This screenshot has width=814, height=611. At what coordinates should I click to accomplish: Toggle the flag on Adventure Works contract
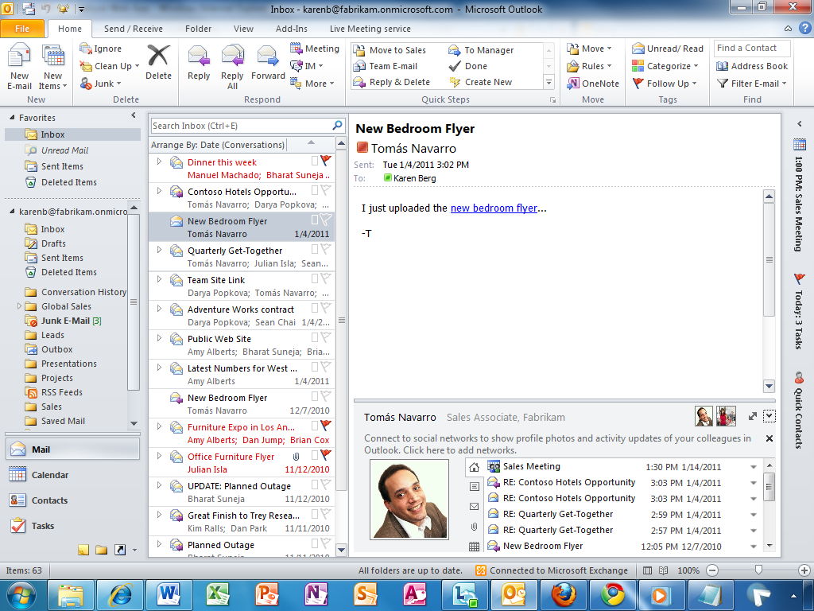(x=325, y=308)
